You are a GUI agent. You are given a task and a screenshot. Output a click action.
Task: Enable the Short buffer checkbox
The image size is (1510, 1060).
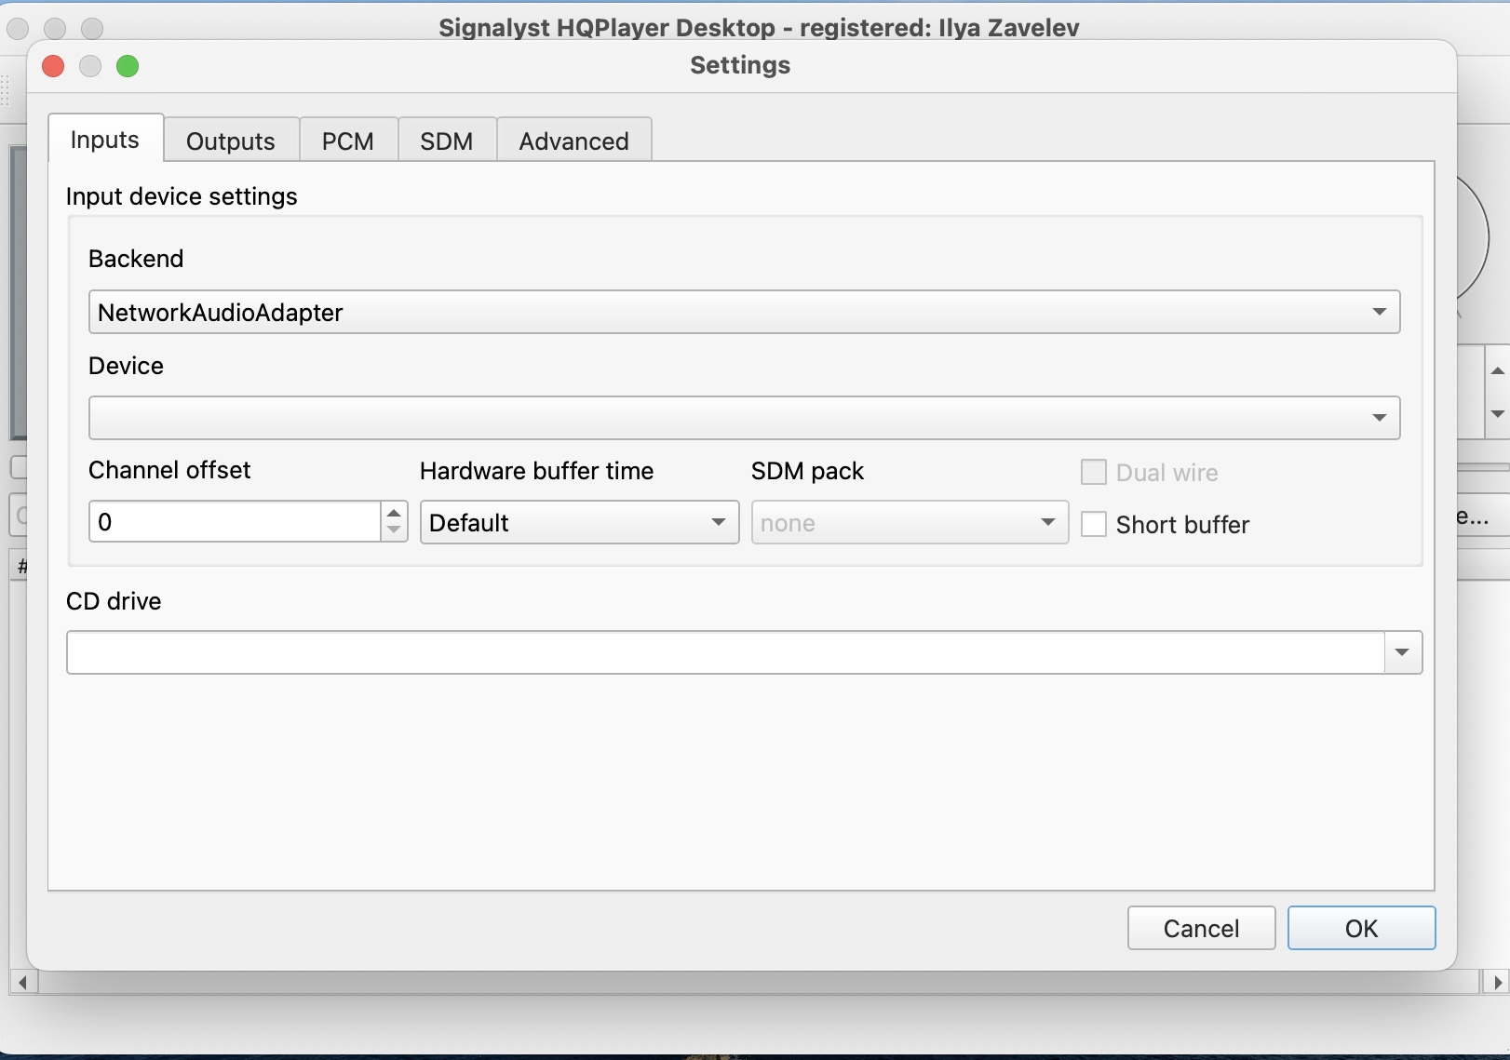tap(1094, 524)
